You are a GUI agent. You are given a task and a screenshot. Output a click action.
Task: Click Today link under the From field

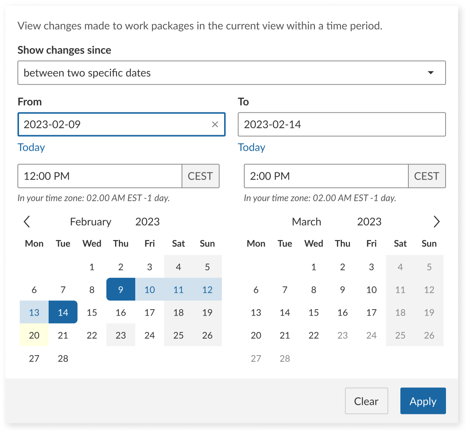coord(31,147)
